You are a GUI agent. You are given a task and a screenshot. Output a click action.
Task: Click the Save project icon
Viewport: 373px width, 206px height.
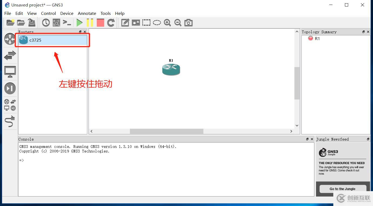point(32,23)
